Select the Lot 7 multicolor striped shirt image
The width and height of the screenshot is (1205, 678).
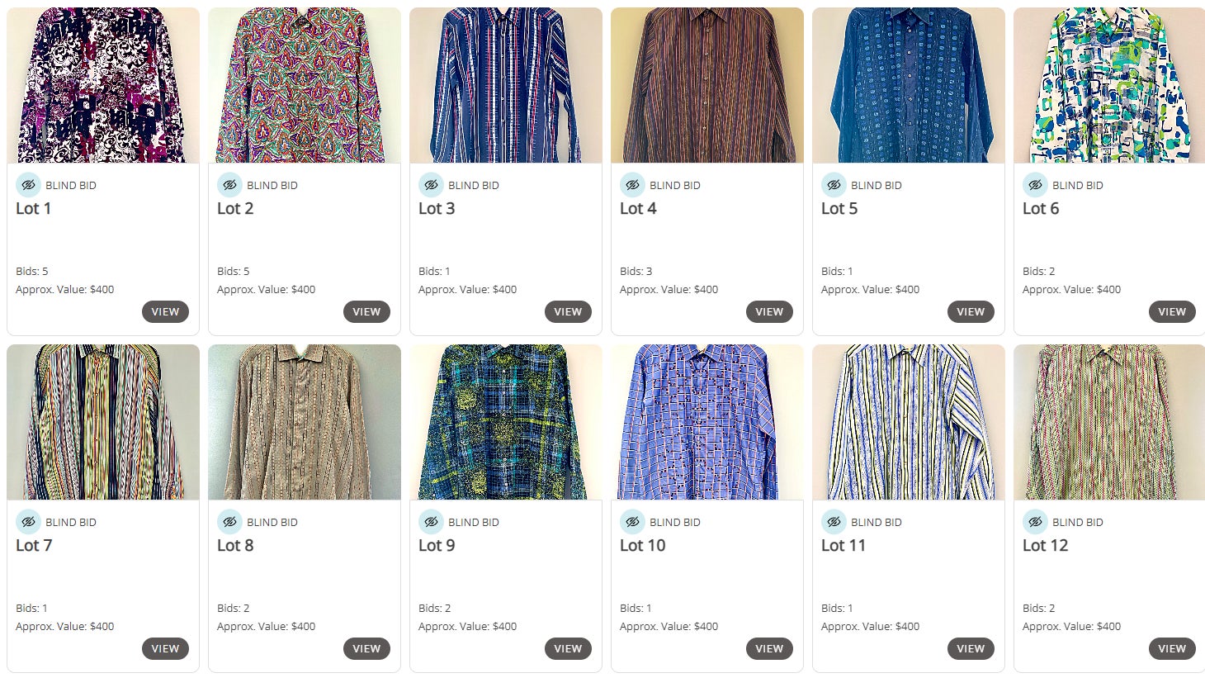103,423
